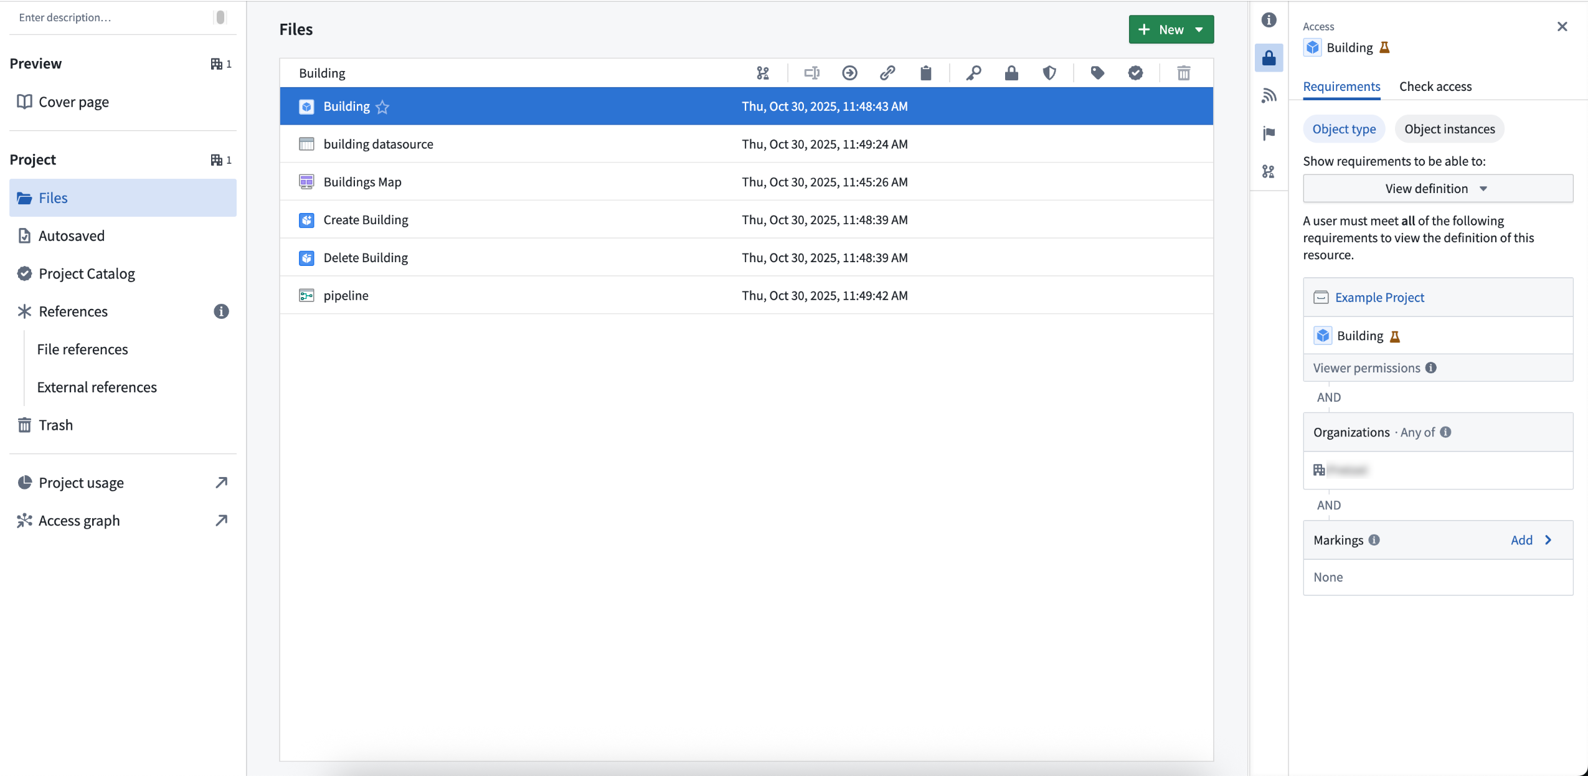This screenshot has height=776, width=1588.
Task: Open the New button dropdown arrow
Action: coord(1199,29)
